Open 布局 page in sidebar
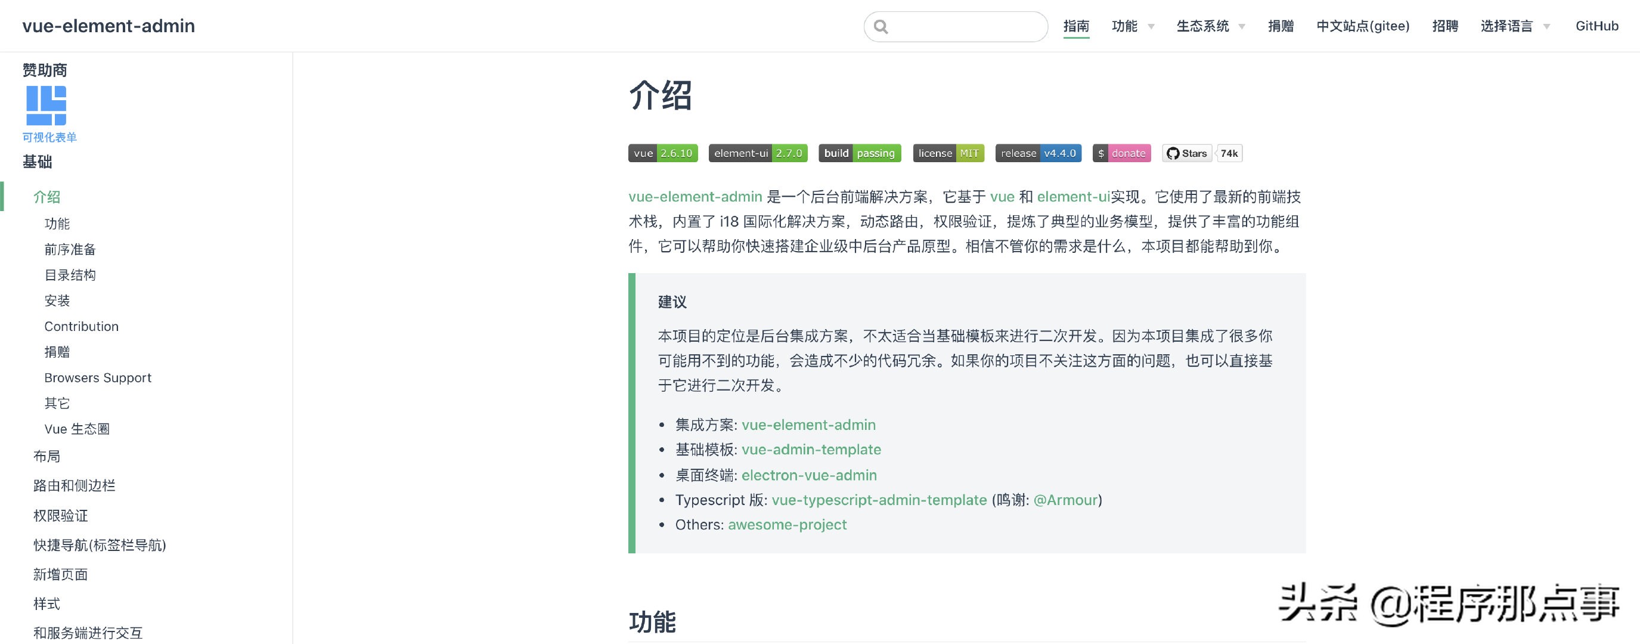Image resolution: width=1640 pixels, height=644 pixels. 46,456
